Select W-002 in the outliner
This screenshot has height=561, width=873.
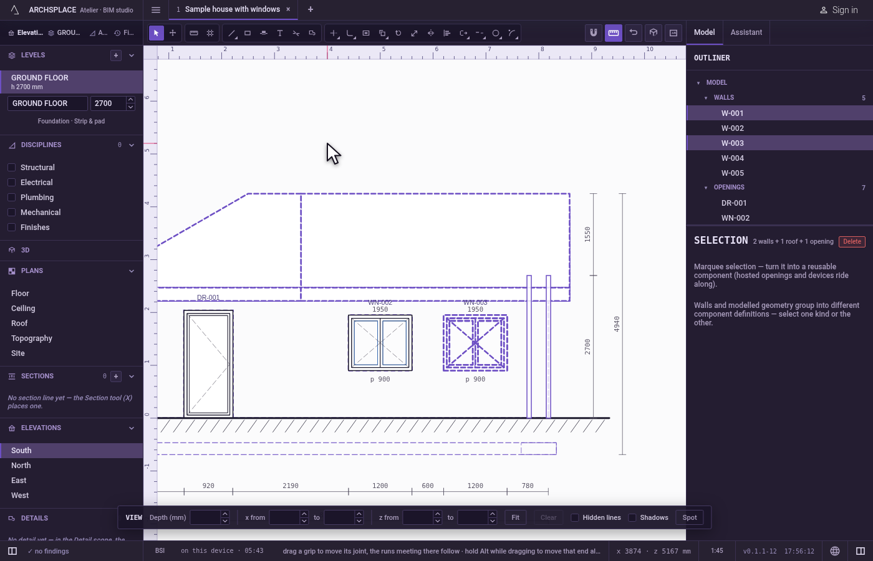(779, 128)
